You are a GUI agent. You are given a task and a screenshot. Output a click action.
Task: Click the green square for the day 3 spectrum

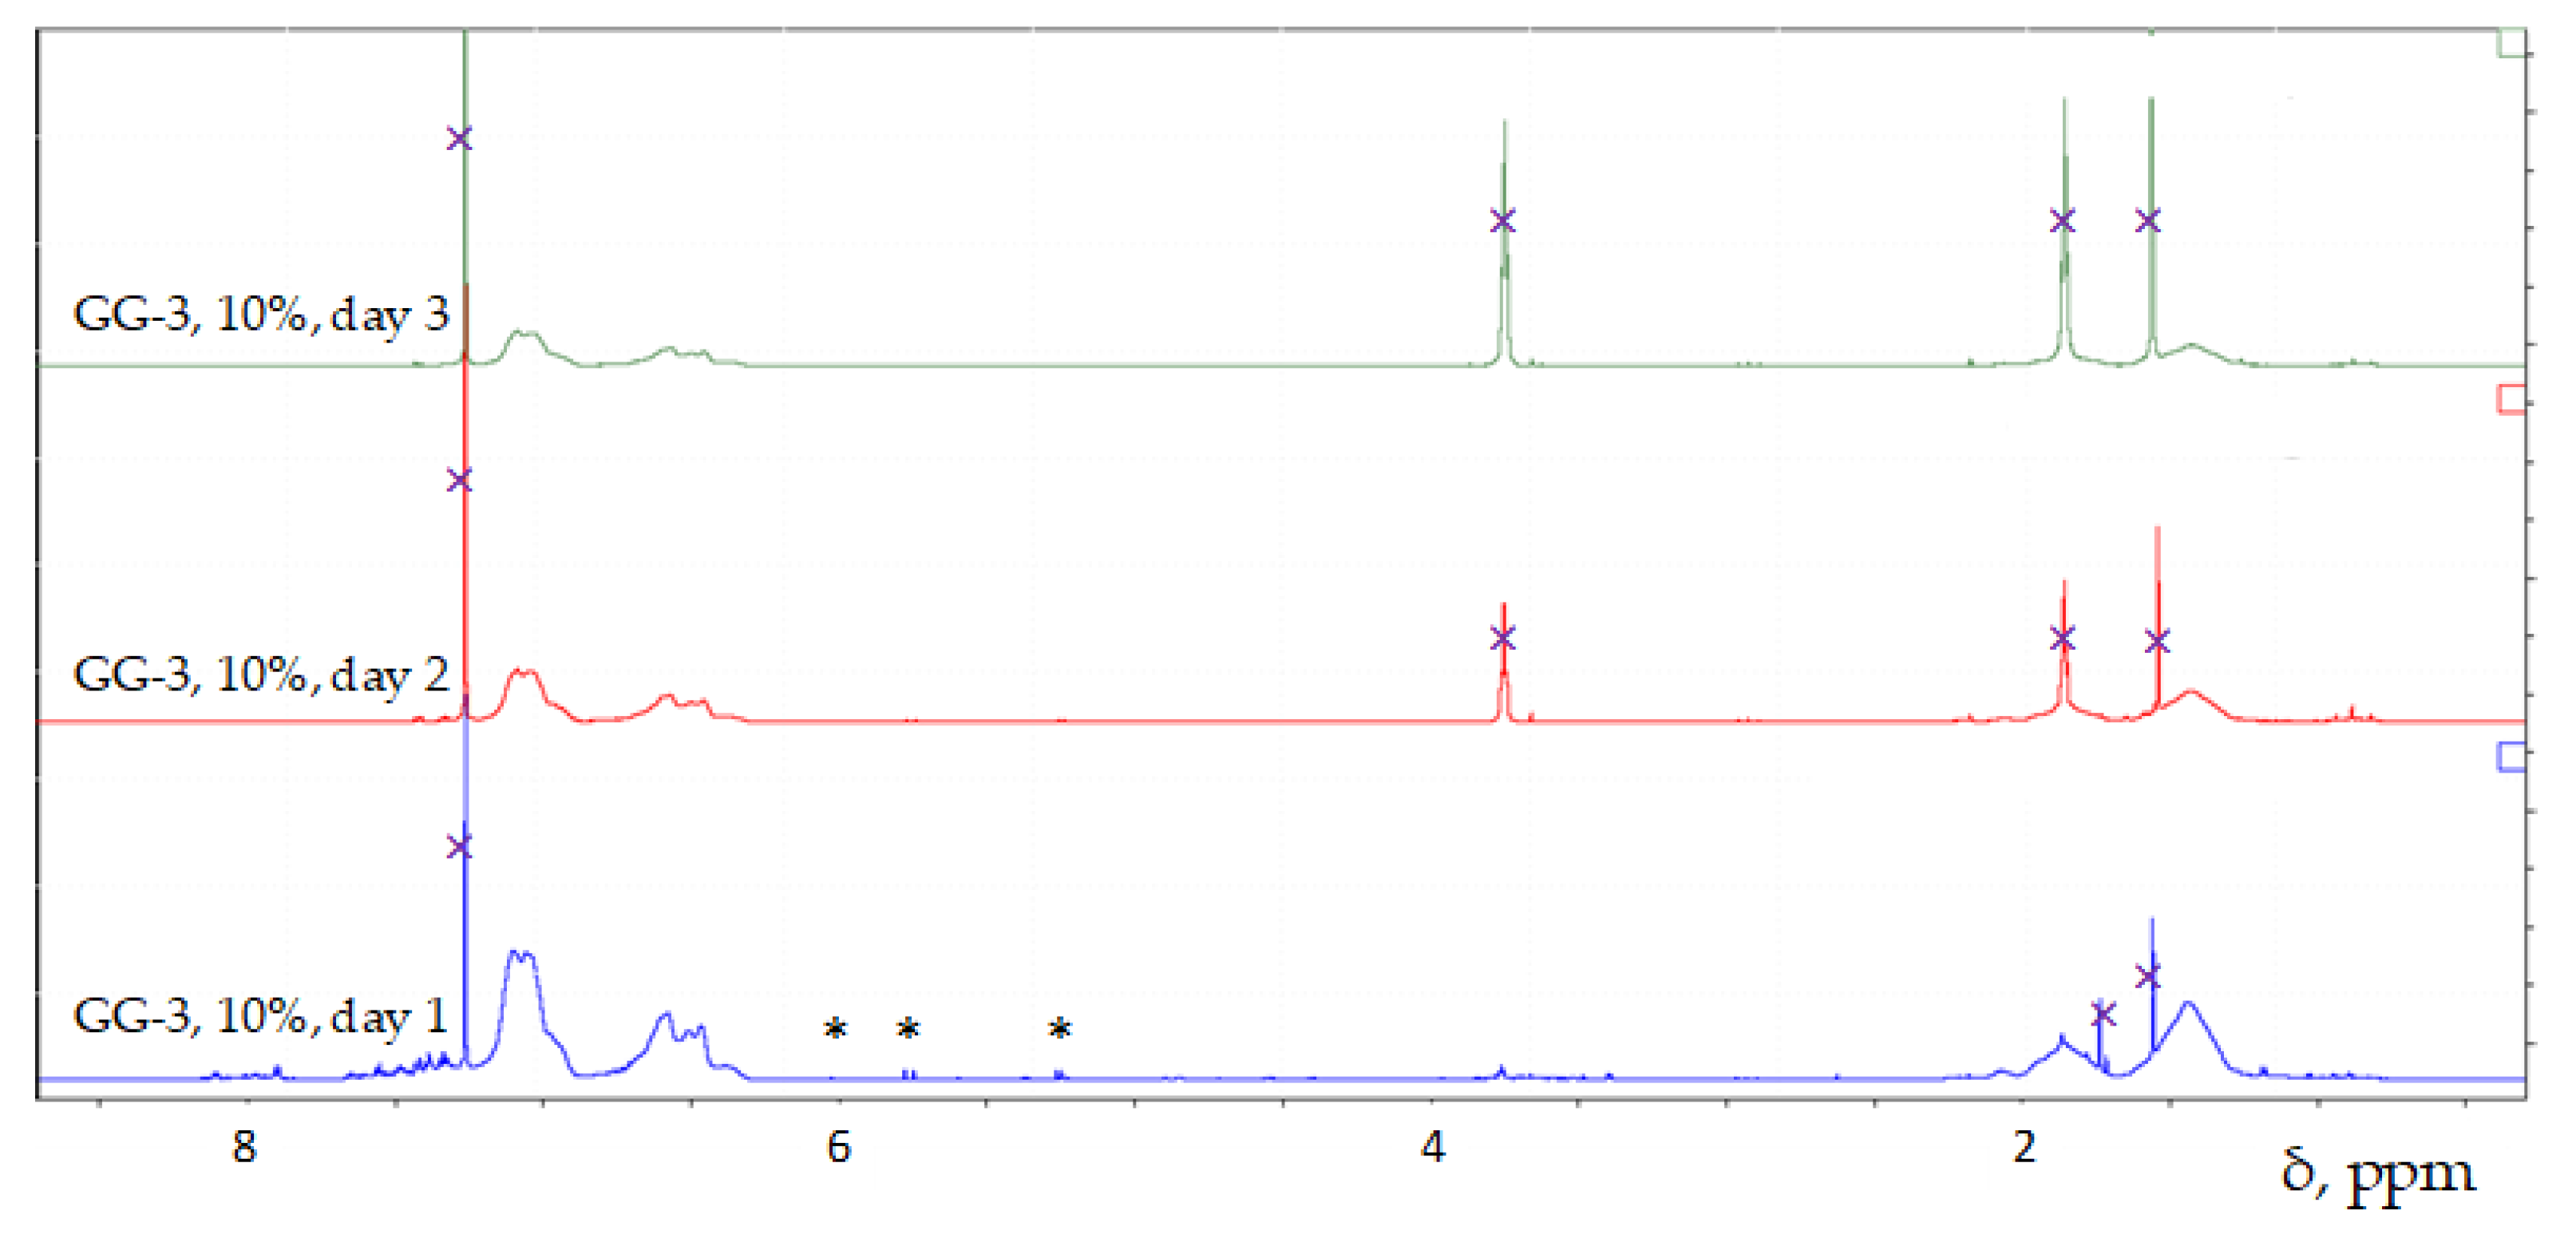(2512, 43)
